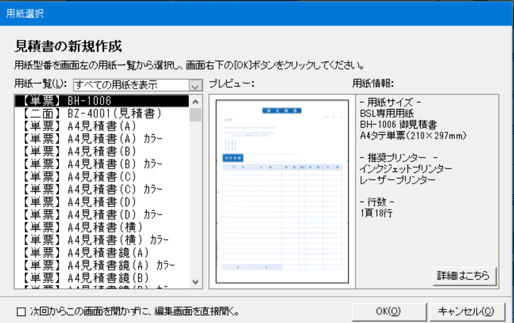Select 【単票】A4見積書(D) カラー entry
This screenshot has width=514, height=323.
[101, 214]
